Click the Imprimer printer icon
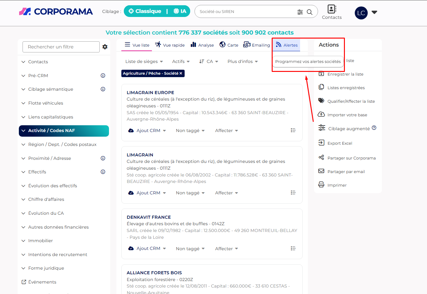The image size is (427, 294). (321, 185)
